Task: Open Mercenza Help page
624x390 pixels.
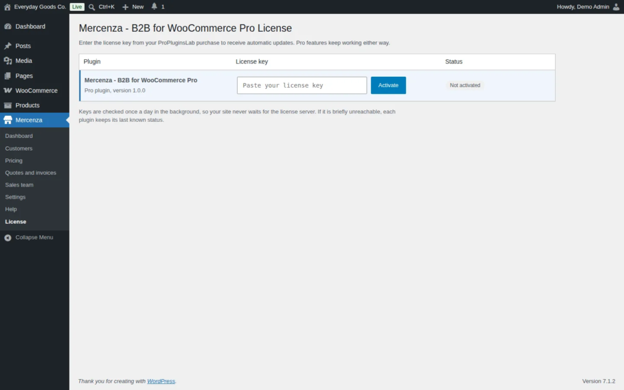Action: pos(11,209)
